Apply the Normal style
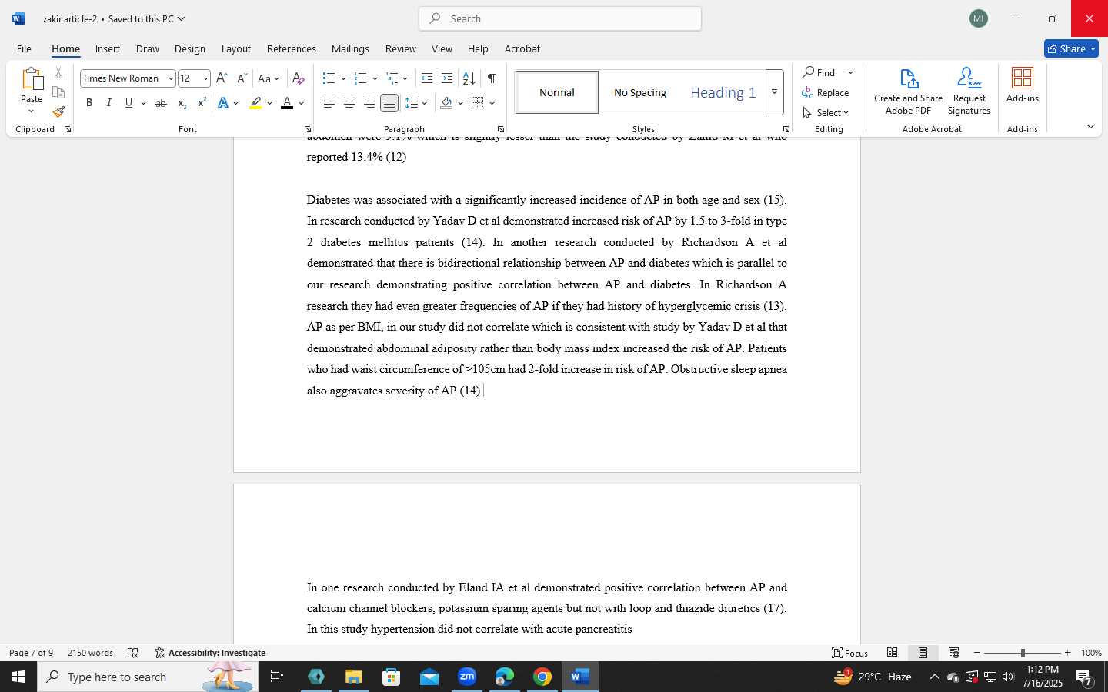1108x692 pixels. 557,92
